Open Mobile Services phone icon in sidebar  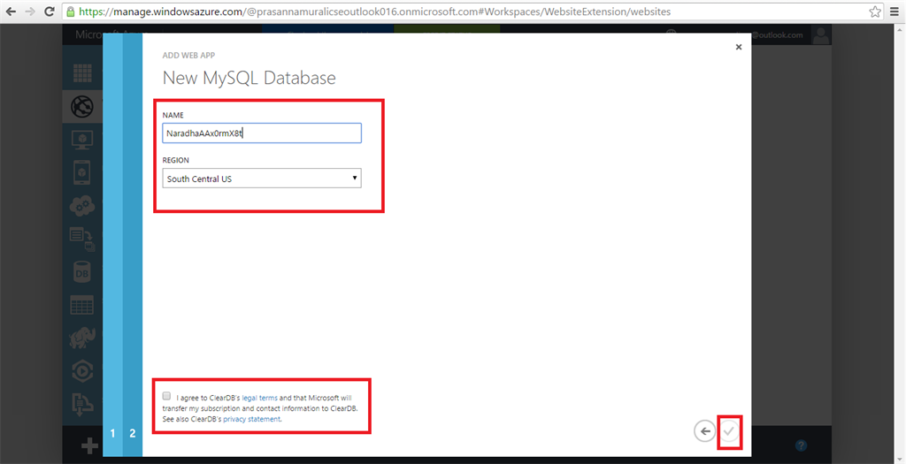[x=82, y=172]
